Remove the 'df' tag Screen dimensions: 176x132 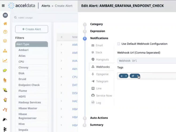138,76
